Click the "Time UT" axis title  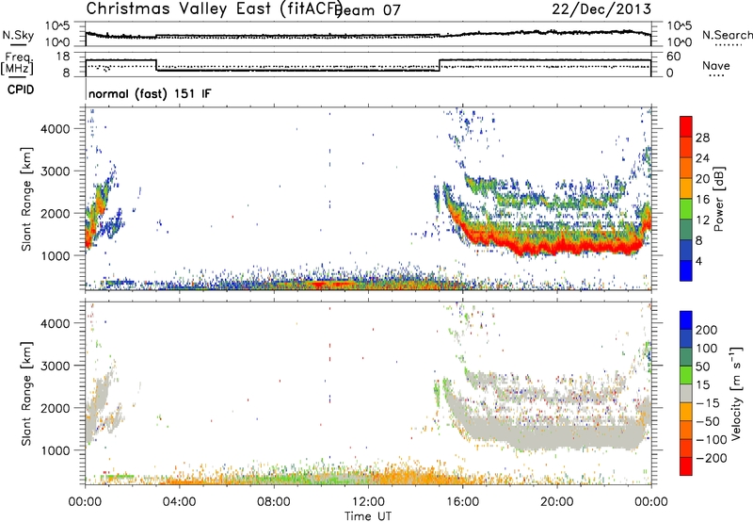click(368, 516)
